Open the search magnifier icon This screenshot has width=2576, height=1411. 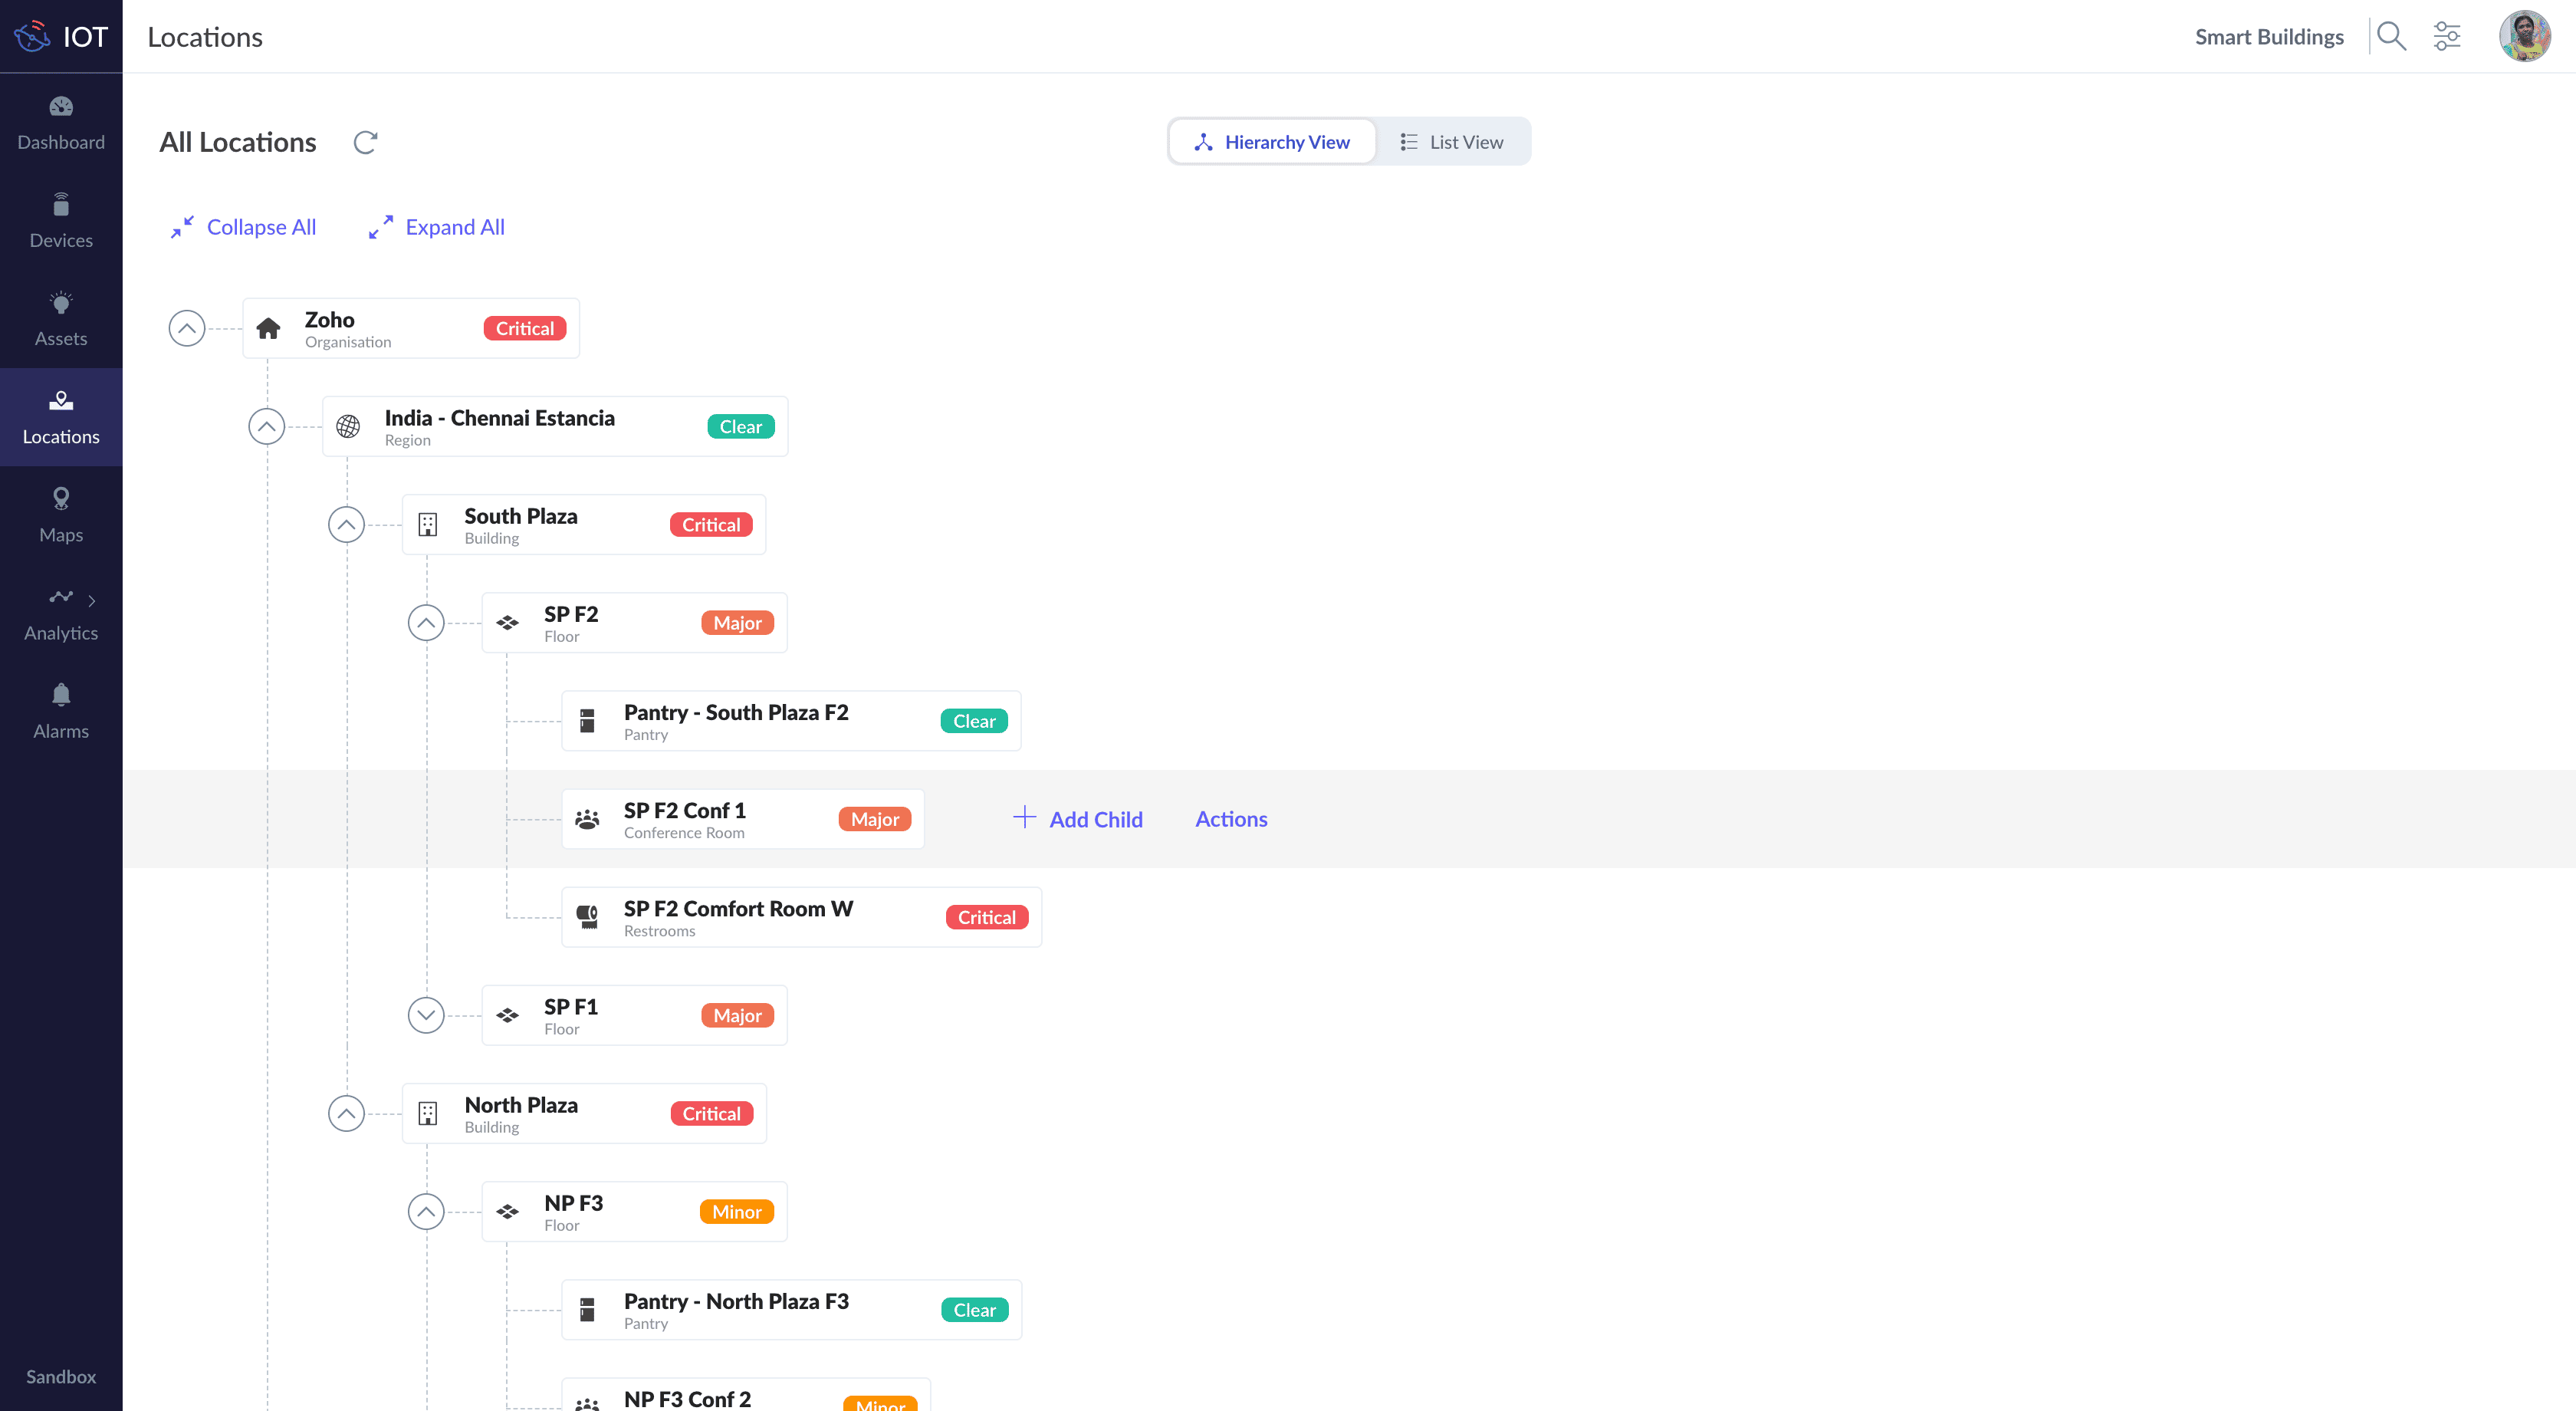coord(2391,37)
